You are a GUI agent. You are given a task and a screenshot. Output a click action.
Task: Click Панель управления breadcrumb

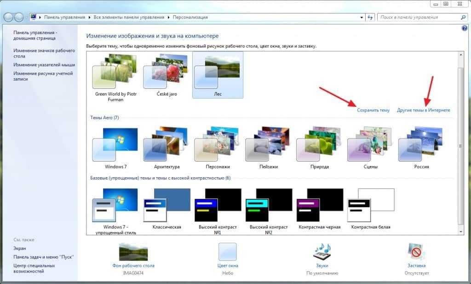tap(64, 17)
